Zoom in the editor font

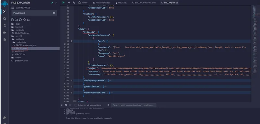pyautogui.click(x=74, y=3)
